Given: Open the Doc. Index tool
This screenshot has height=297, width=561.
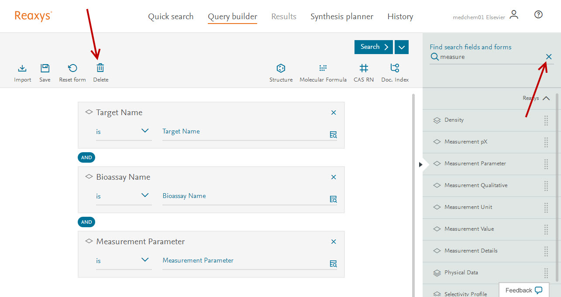Looking at the screenshot, I should 395,68.
